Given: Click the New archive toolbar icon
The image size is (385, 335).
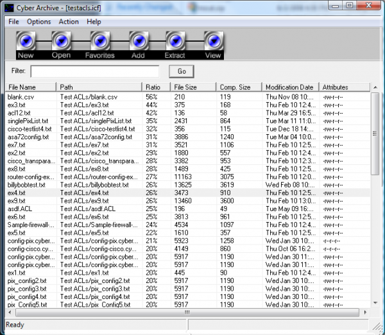Looking at the screenshot, I should (x=26, y=42).
